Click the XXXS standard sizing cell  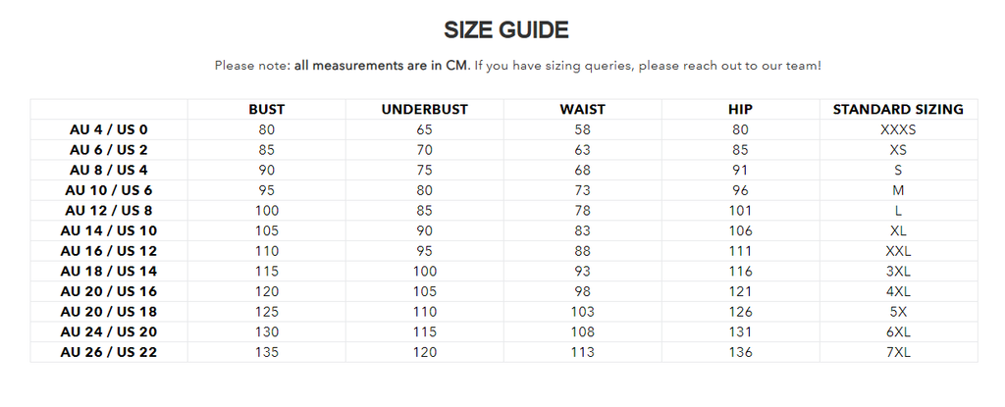click(x=898, y=129)
